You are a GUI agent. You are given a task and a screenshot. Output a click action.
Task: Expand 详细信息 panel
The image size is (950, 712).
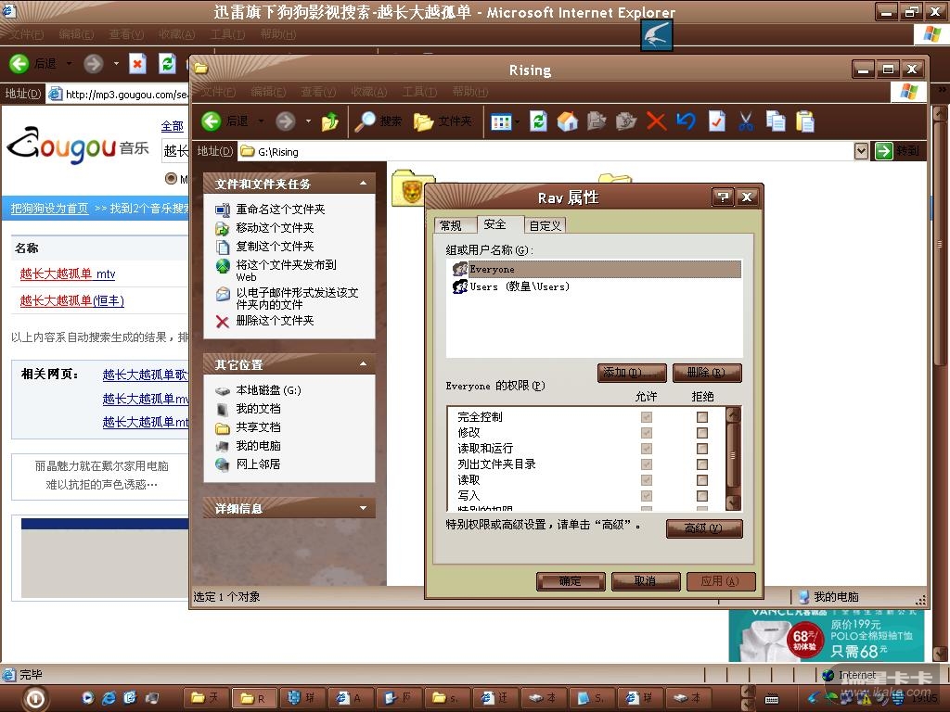coord(363,508)
